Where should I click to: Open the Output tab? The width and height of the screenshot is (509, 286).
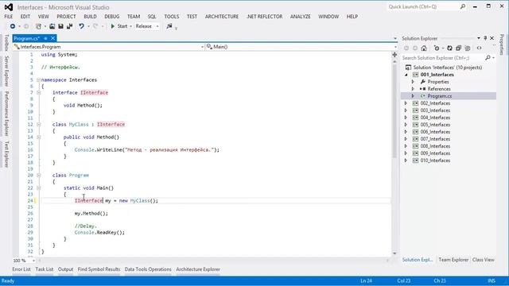coord(65,269)
